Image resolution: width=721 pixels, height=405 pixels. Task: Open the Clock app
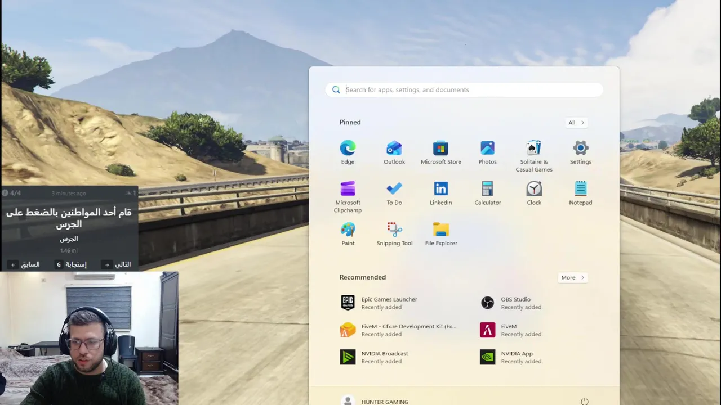click(534, 193)
